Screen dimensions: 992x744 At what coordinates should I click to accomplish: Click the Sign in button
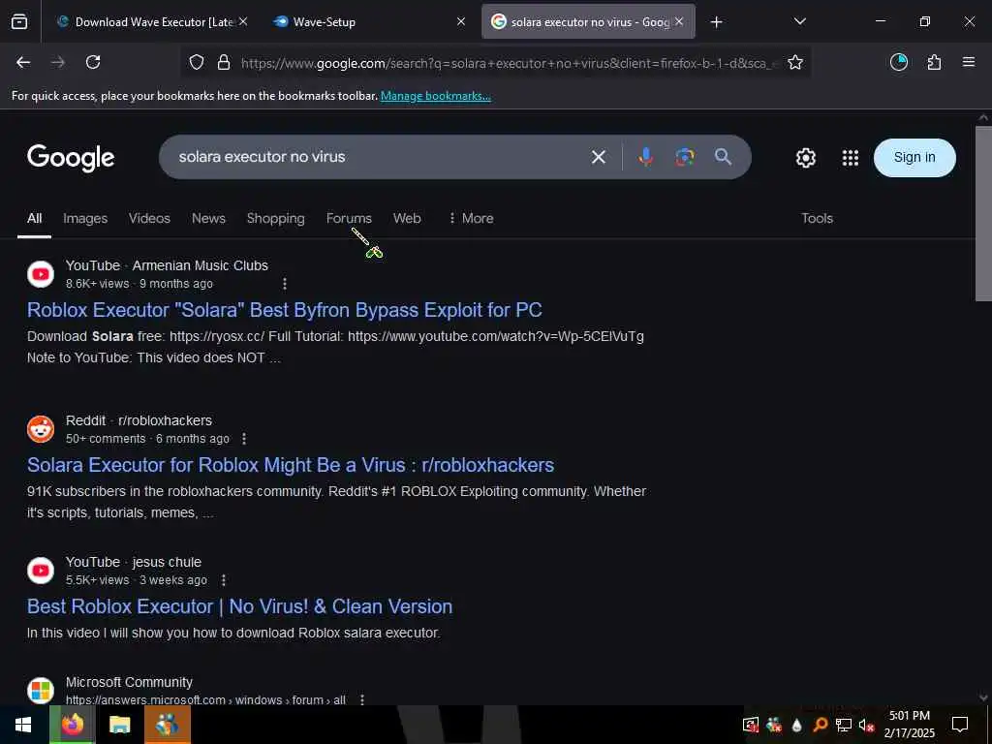click(x=914, y=158)
